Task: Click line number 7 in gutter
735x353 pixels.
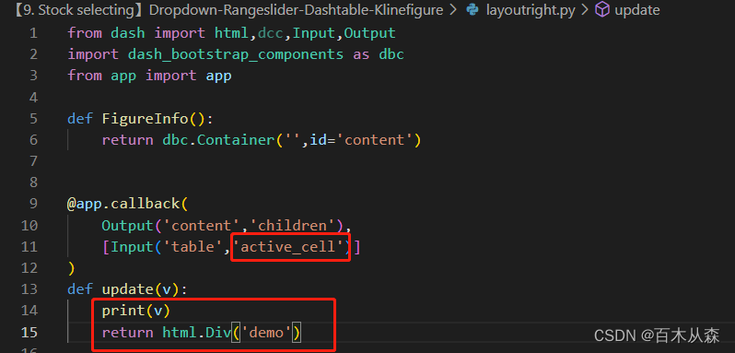Action: (x=33, y=160)
